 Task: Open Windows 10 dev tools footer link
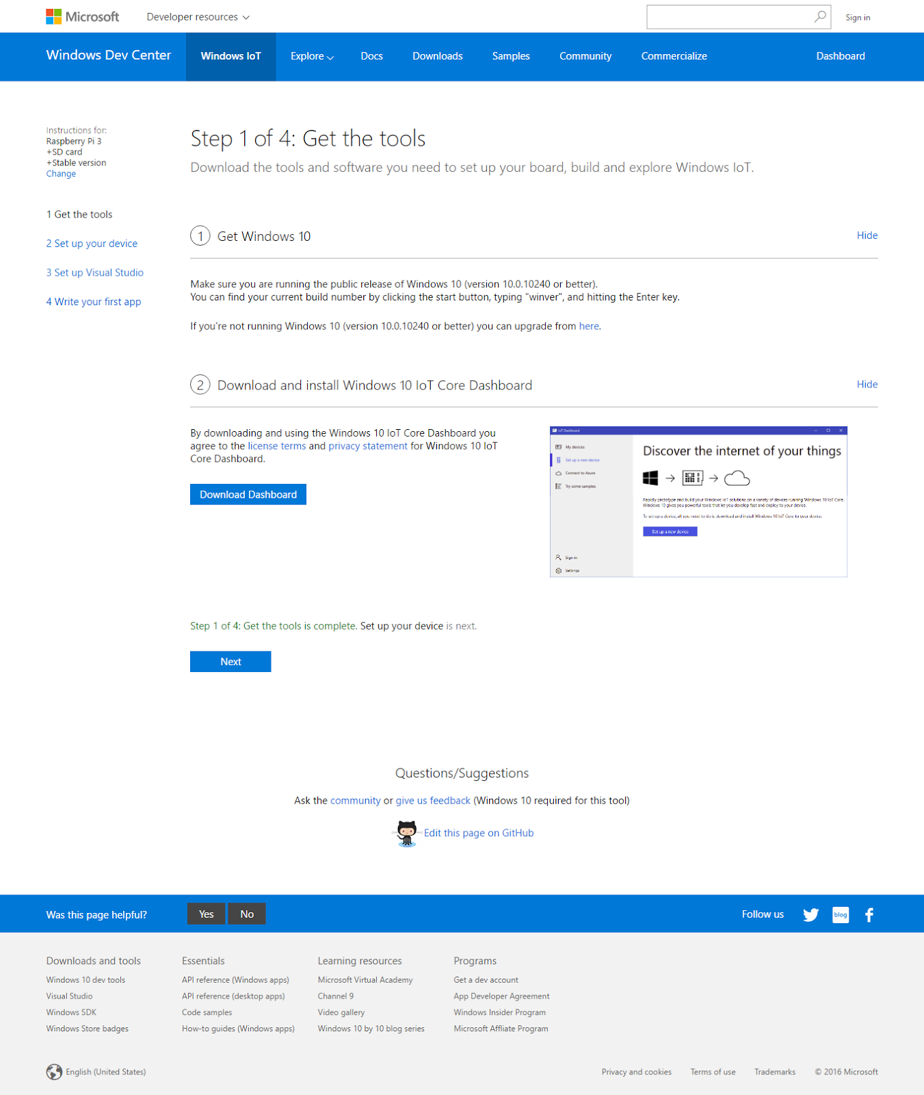[x=85, y=980]
